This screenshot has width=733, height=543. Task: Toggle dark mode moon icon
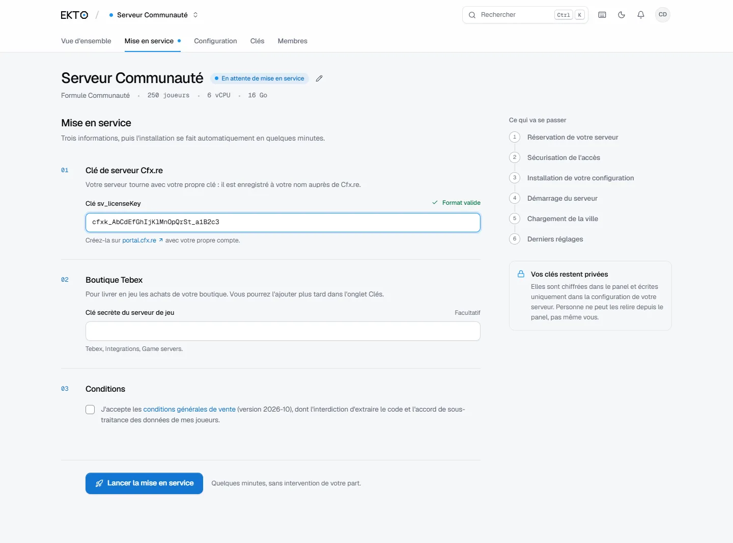[622, 15]
